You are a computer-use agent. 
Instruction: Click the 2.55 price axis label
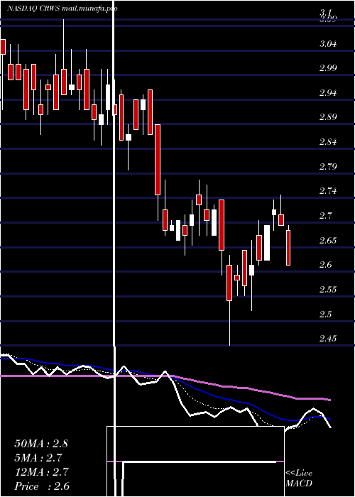(328, 290)
